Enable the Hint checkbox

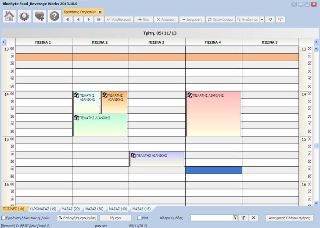139,217
